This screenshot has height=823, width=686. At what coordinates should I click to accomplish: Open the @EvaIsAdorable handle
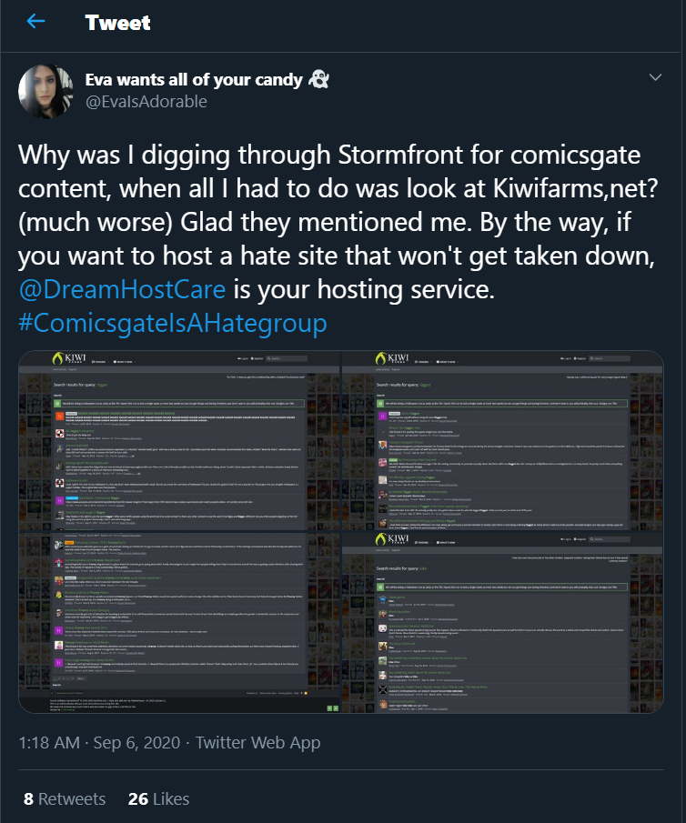pos(146,101)
